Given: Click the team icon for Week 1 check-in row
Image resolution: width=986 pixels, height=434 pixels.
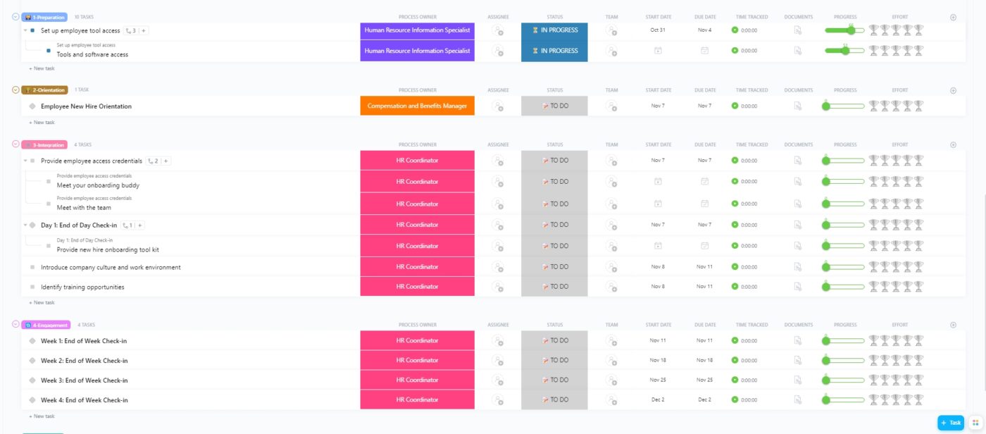Looking at the screenshot, I should 611,340.
